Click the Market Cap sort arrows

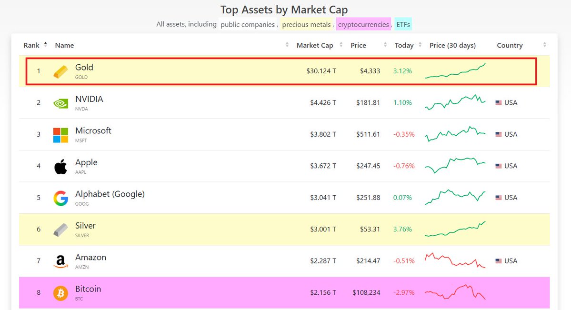[341, 45]
